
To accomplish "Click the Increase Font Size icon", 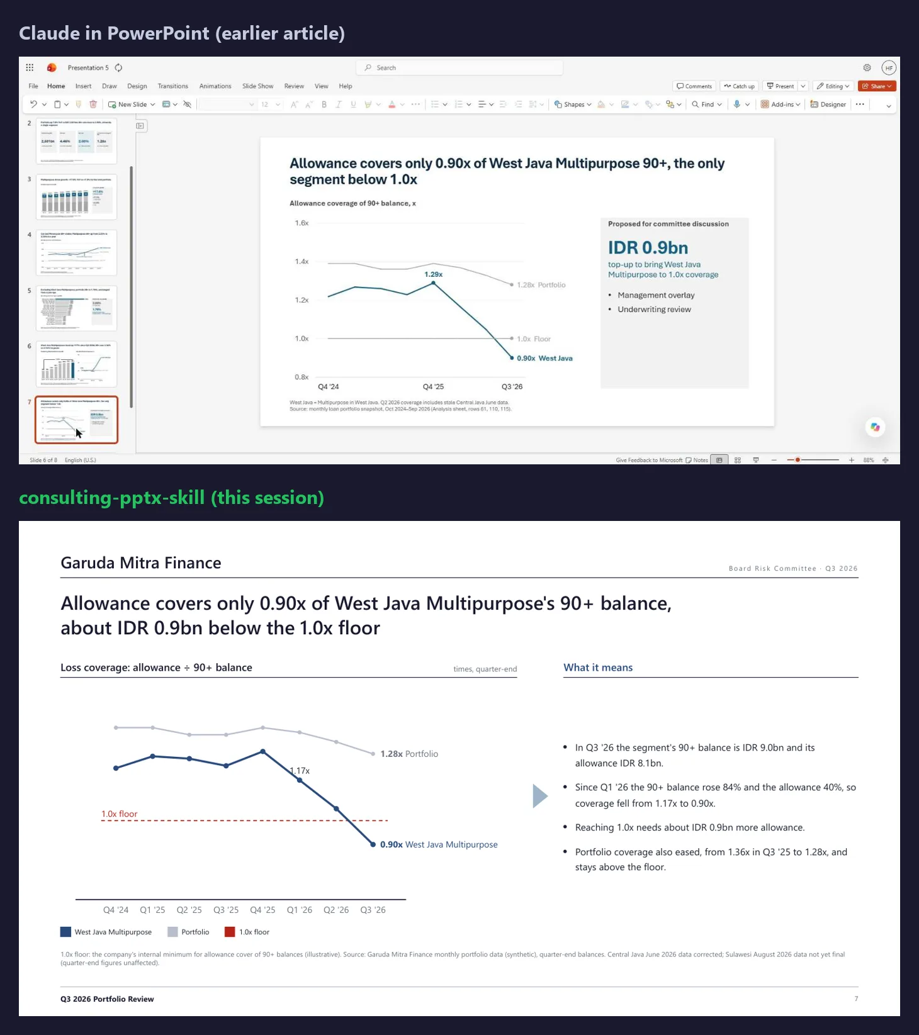I will (294, 104).
